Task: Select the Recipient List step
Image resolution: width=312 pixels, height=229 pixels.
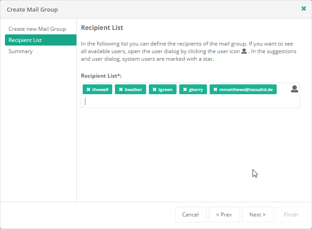Action: [x=41, y=40]
